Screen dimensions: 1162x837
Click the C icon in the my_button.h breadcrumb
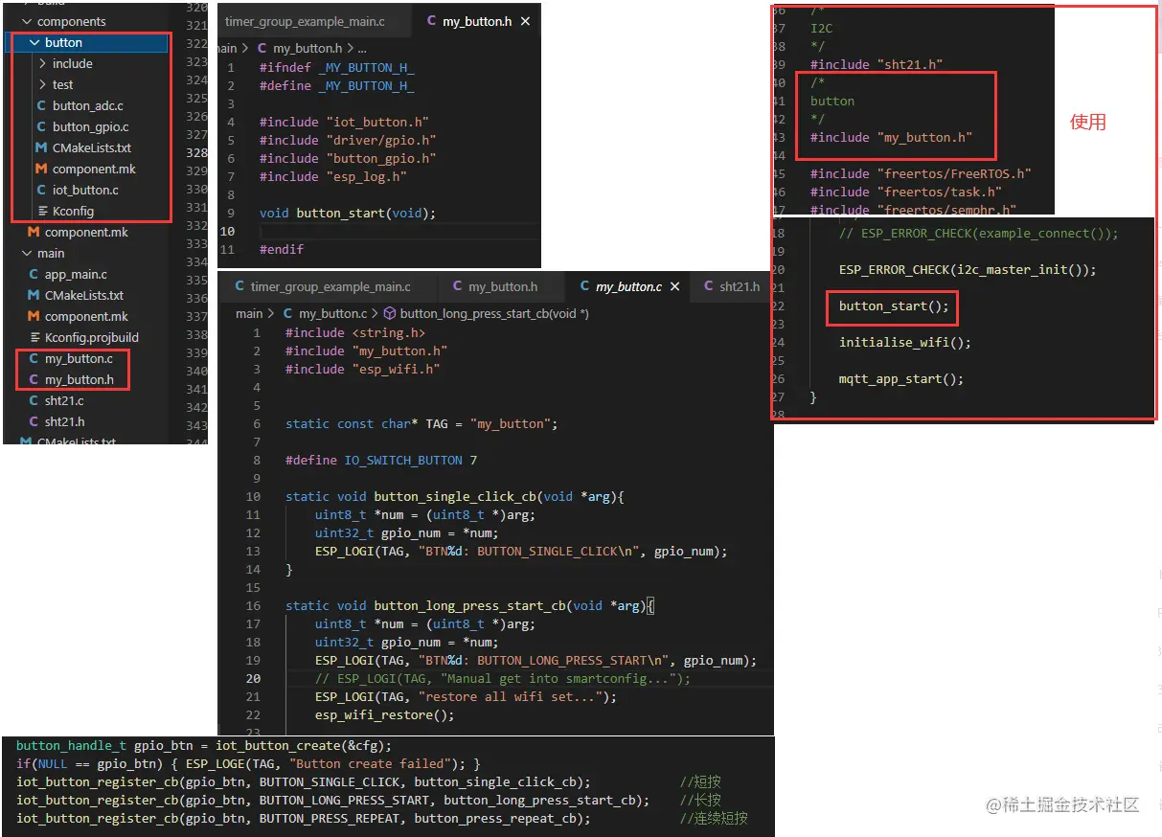click(262, 48)
